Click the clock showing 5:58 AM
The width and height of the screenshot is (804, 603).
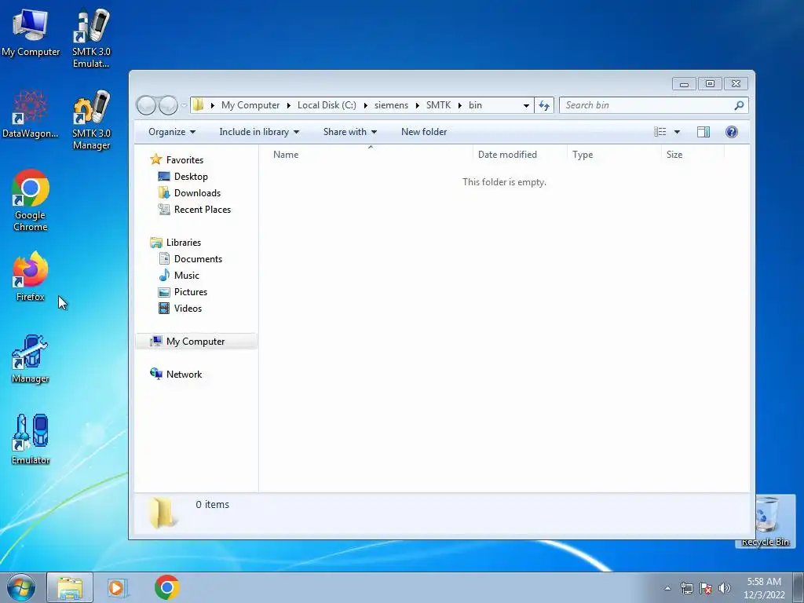764,587
